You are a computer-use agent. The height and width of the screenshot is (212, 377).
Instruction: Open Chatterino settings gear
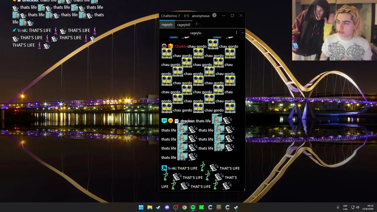[x=214, y=15]
